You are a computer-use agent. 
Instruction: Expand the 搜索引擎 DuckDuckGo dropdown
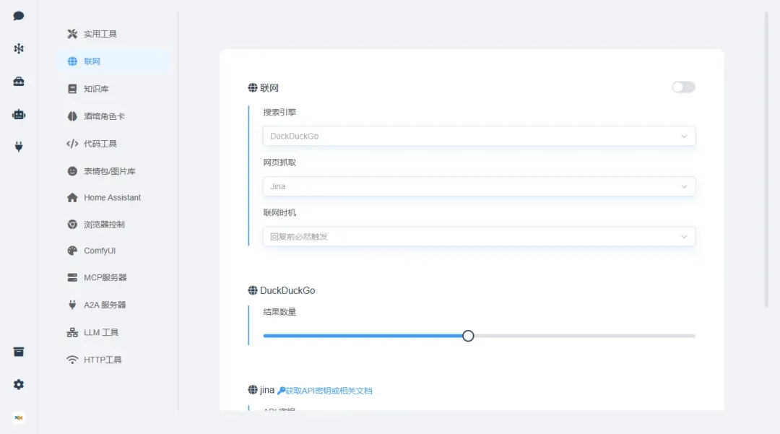(x=479, y=136)
